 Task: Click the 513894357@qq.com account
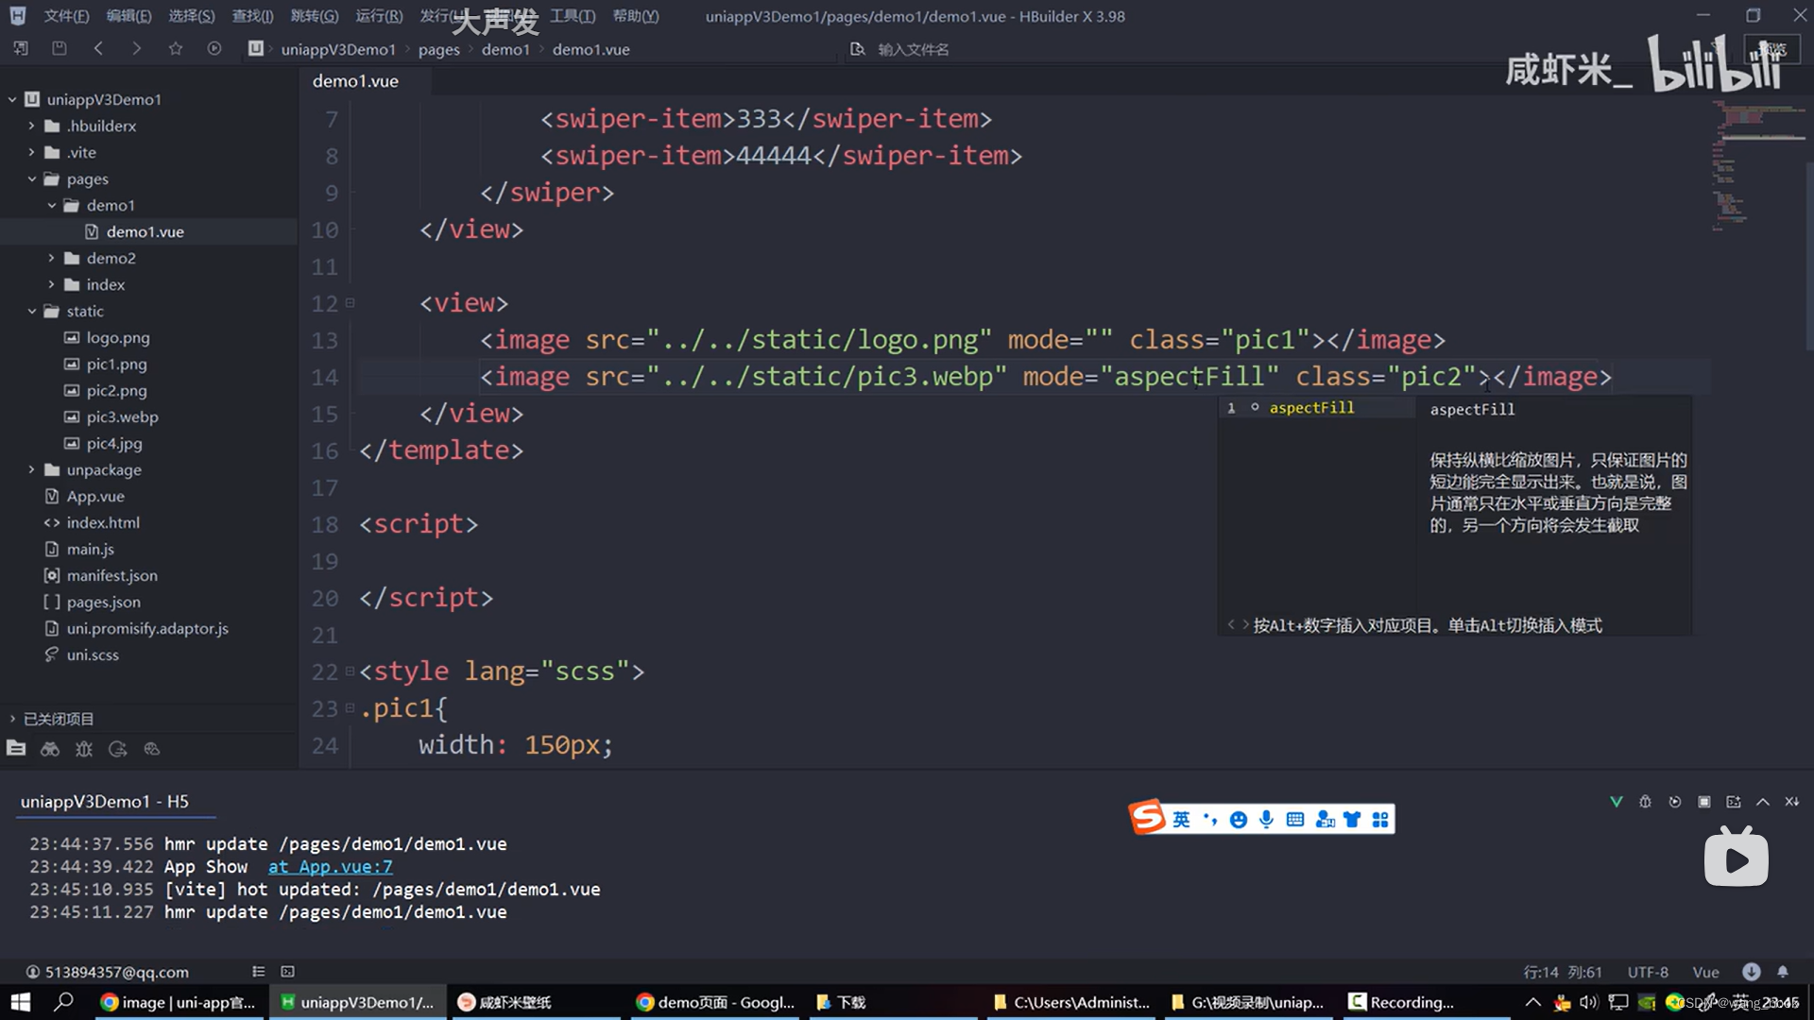pyautogui.click(x=108, y=972)
